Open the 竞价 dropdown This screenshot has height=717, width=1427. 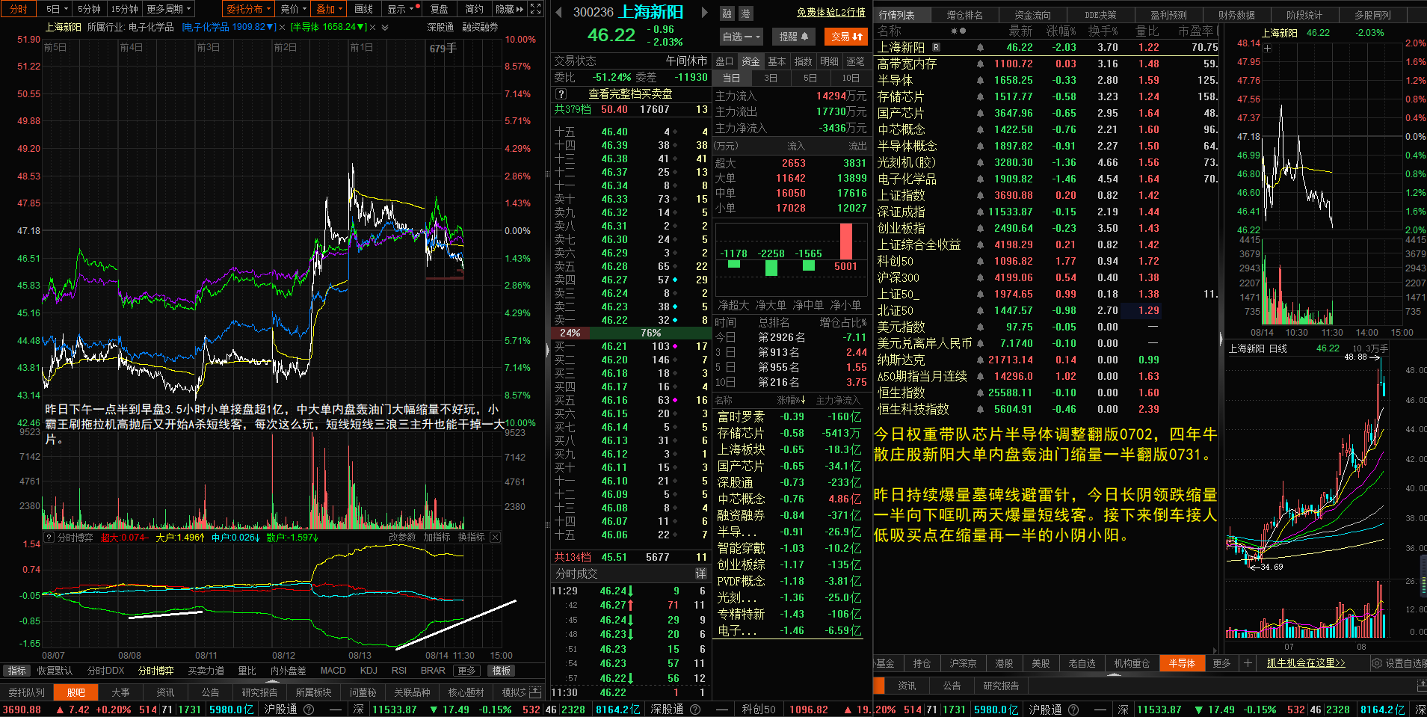click(x=294, y=9)
